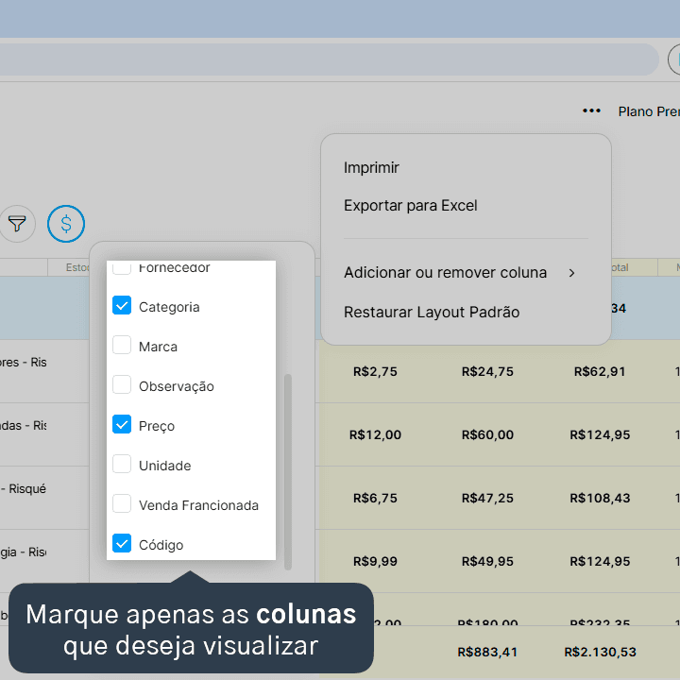Check the Observação column checkbox
Screen dimensions: 680x680
tap(122, 384)
